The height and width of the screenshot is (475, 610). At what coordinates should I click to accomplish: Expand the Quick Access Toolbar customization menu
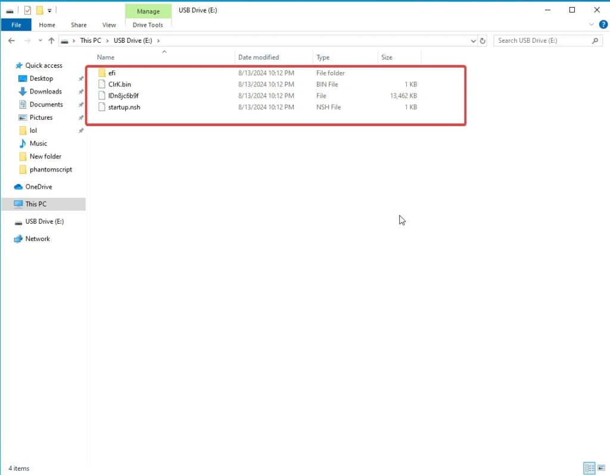[49, 10]
